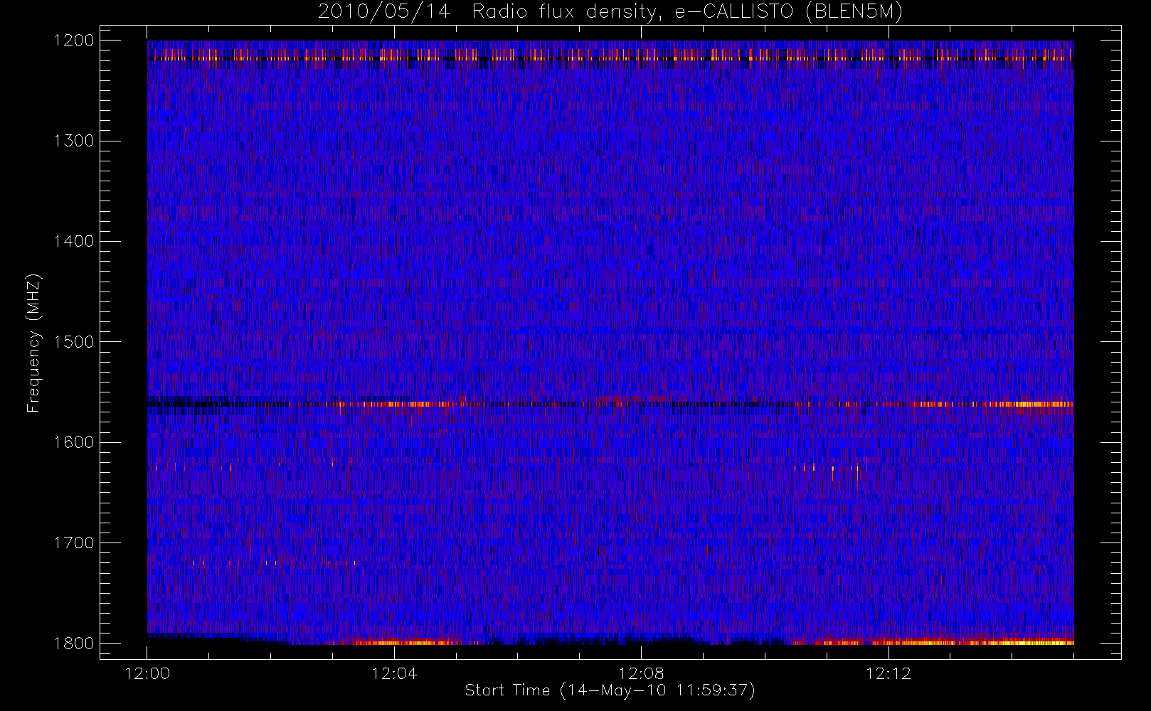Select the '1600' frequency axis label

click(74, 442)
